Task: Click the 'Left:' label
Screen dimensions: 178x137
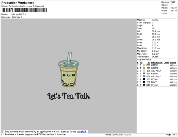Action: point(139,31)
